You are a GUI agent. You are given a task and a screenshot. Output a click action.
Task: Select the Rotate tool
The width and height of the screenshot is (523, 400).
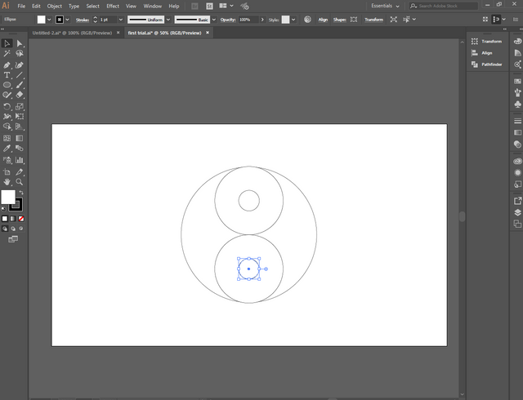pos(7,106)
